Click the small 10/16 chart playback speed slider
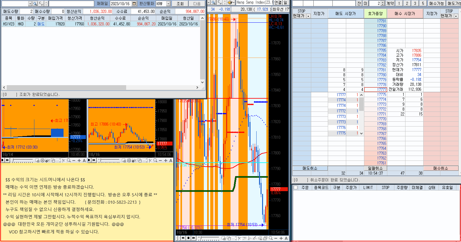 point(109,160)
